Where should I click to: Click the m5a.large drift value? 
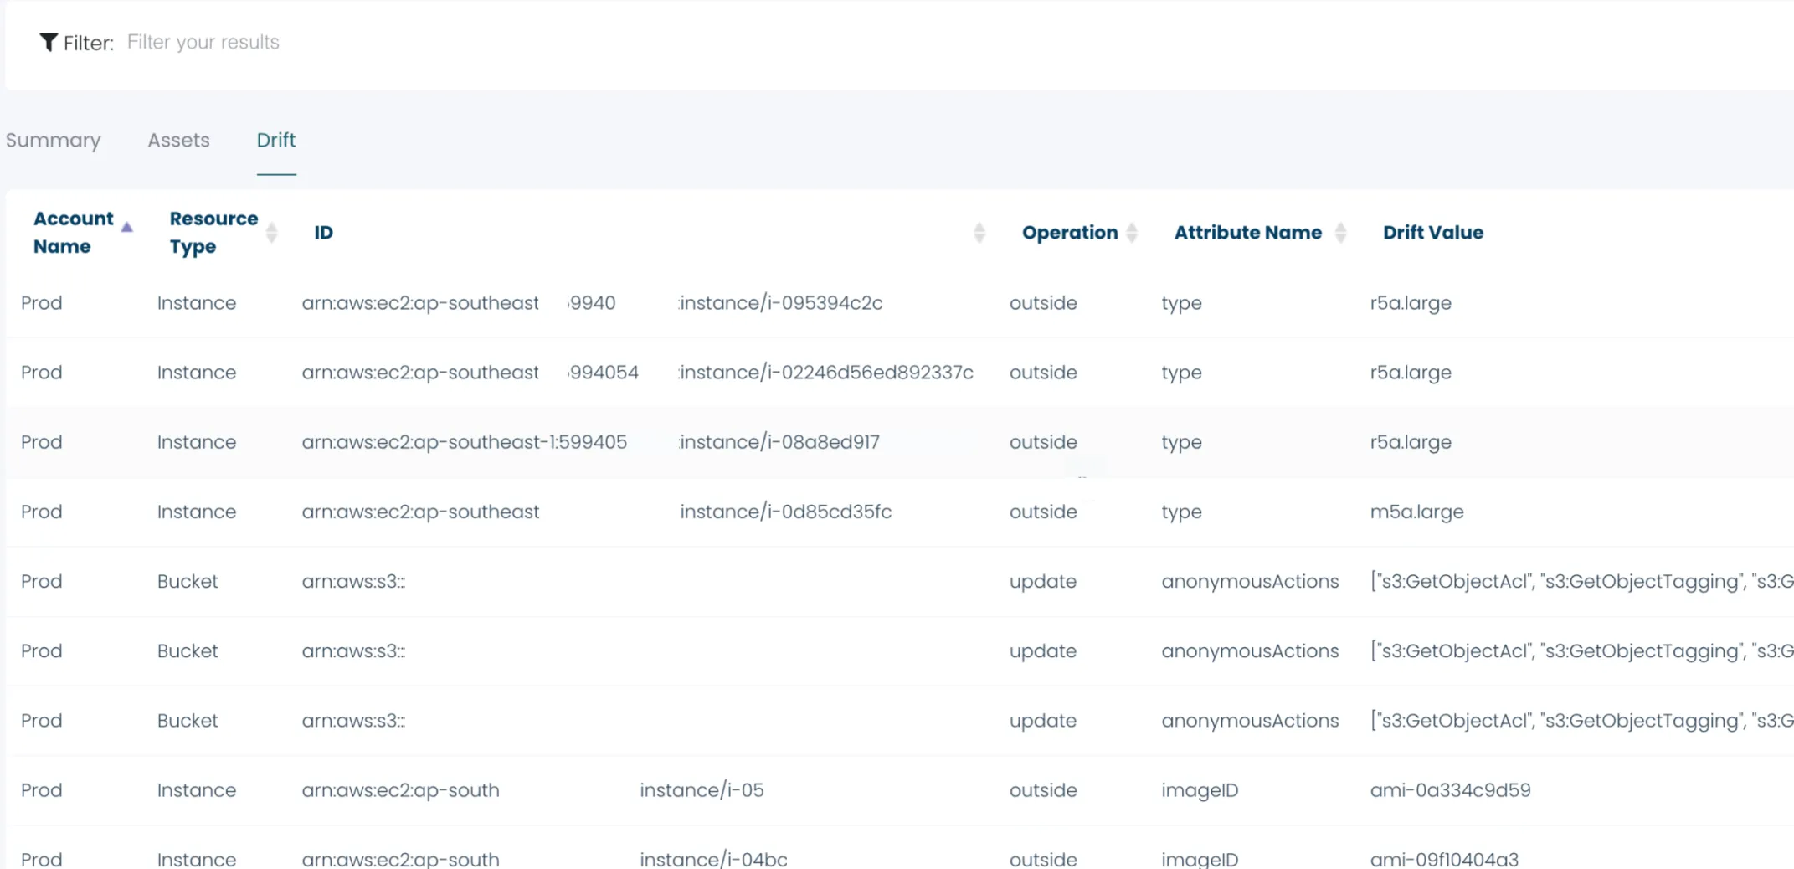tap(1416, 512)
